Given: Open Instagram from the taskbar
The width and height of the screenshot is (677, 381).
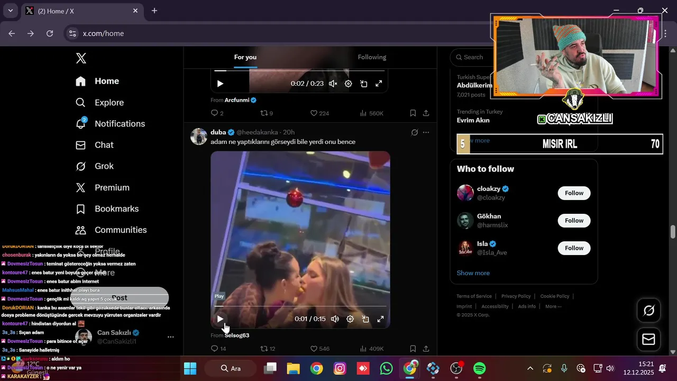Looking at the screenshot, I should click(x=340, y=368).
